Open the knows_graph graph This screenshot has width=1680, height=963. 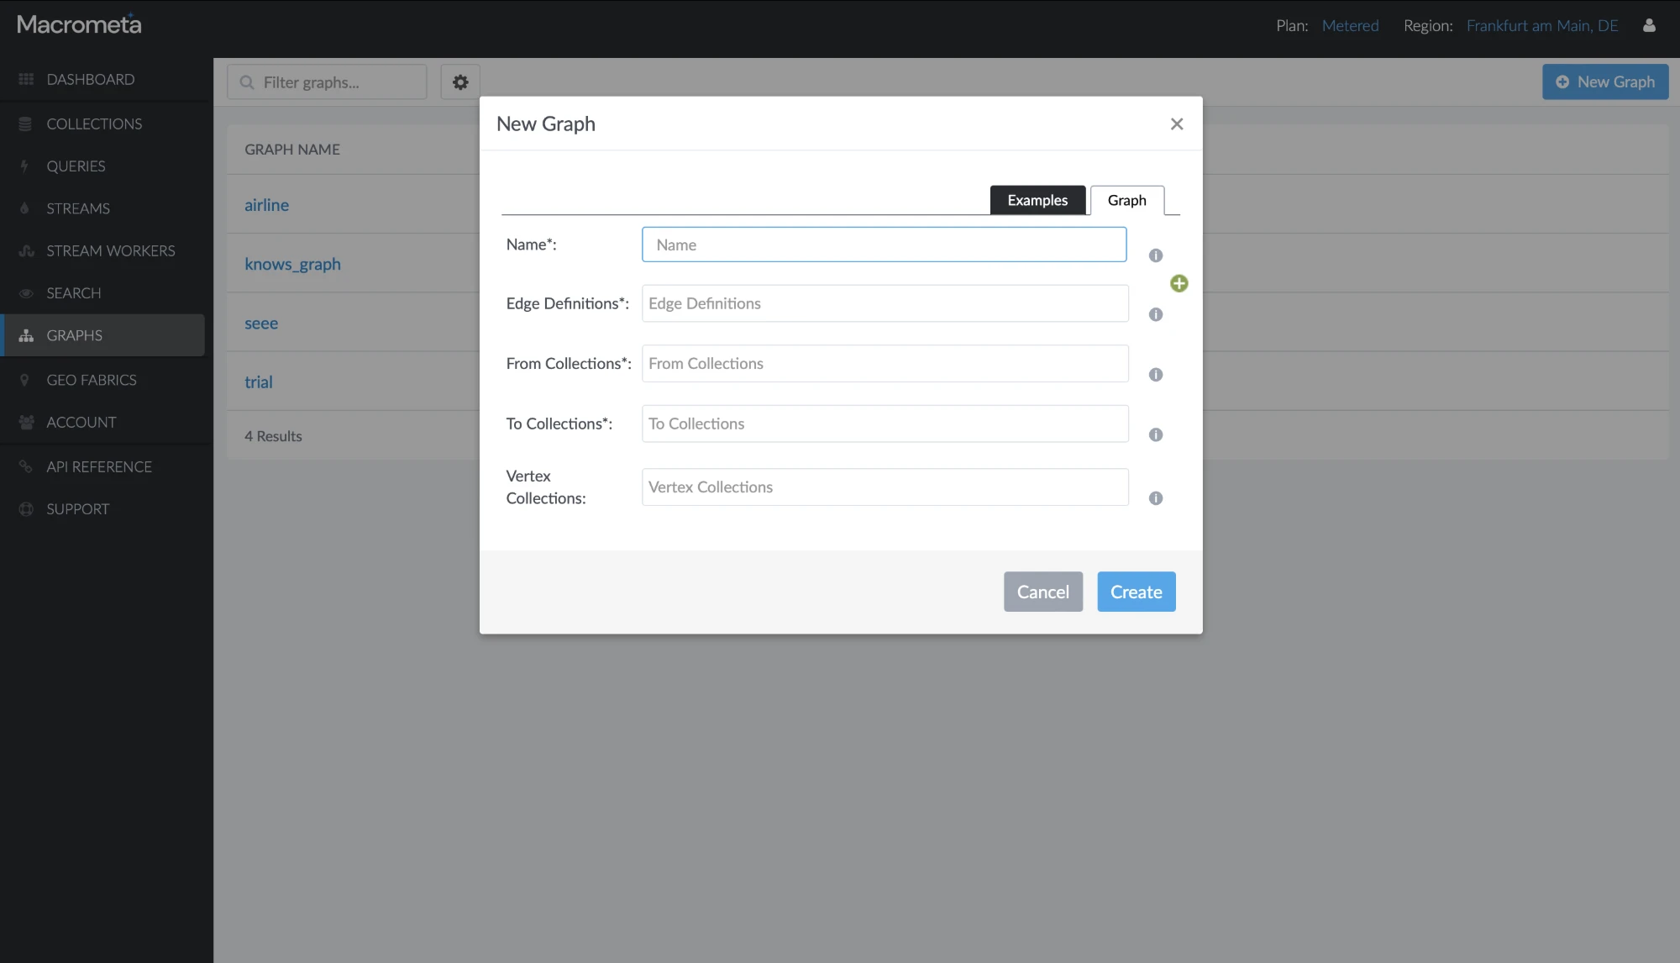point(292,264)
